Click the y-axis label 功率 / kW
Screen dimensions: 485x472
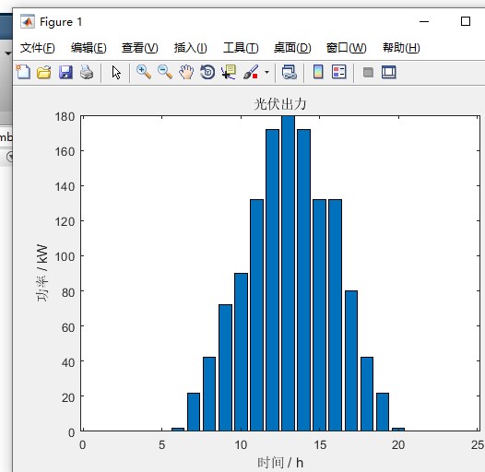[42, 273]
